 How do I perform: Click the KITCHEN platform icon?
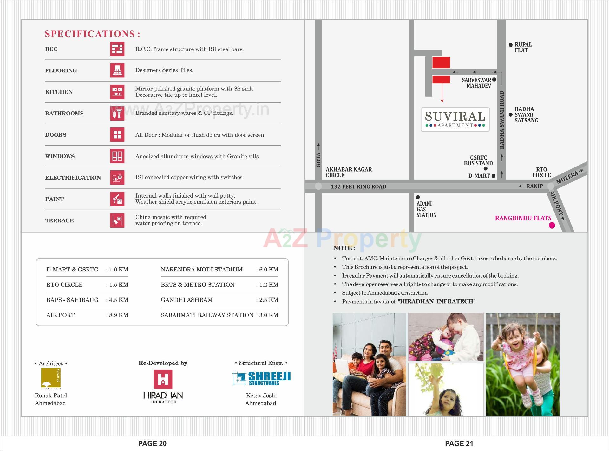coord(117,92)
